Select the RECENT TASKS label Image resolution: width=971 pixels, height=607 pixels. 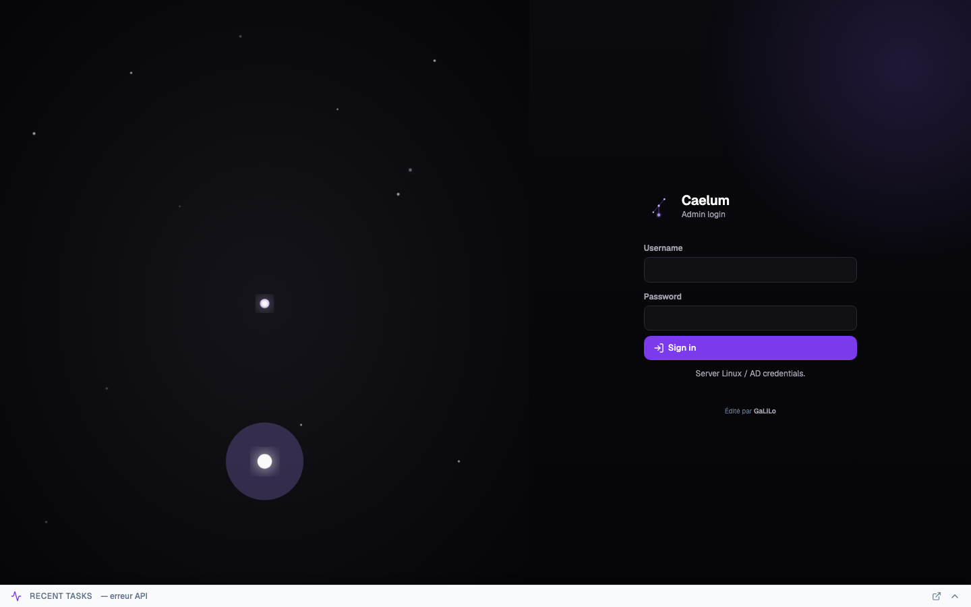(x=61, y=596)
